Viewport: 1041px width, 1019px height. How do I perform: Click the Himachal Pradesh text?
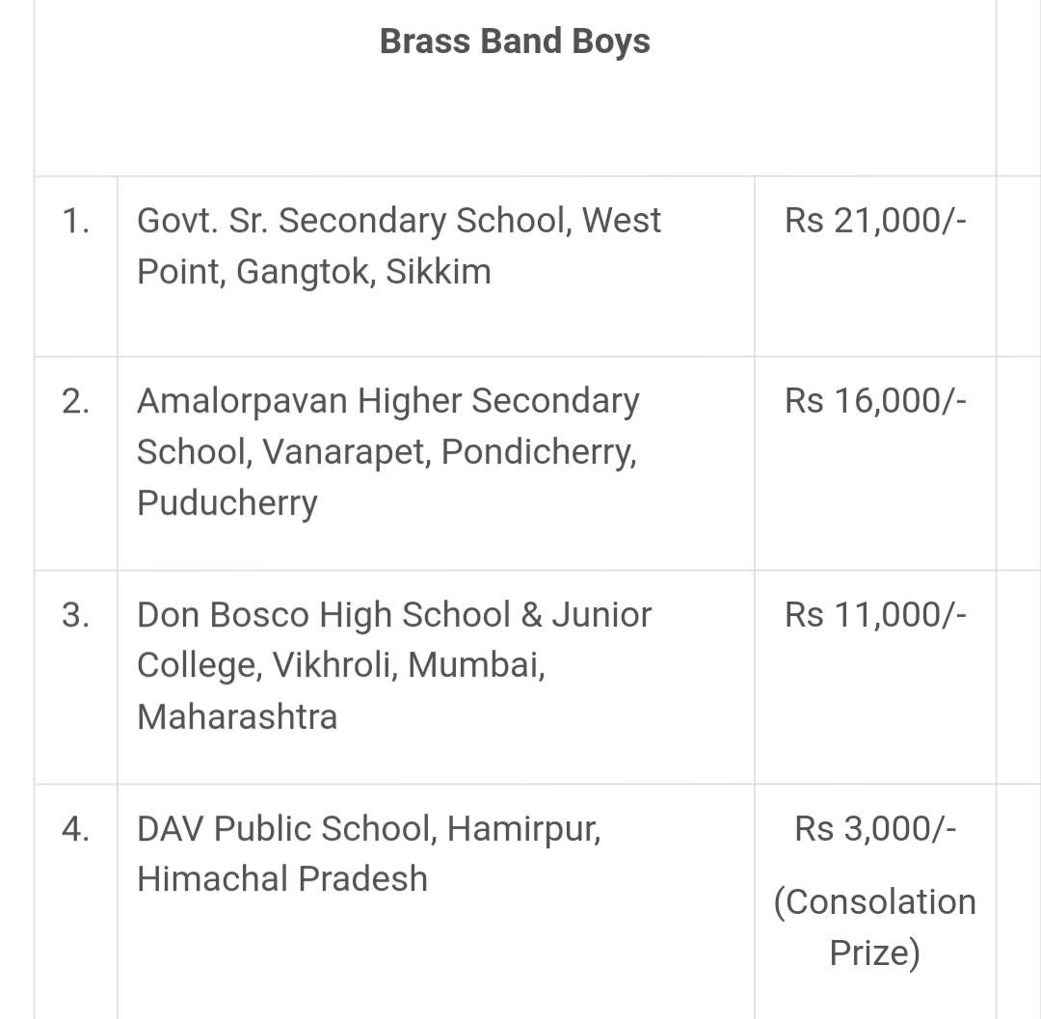pos(282,879)
